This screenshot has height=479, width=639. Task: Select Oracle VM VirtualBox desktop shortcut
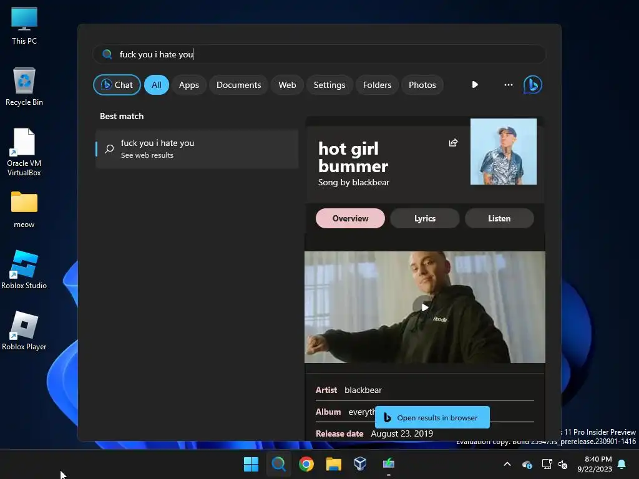24,152
